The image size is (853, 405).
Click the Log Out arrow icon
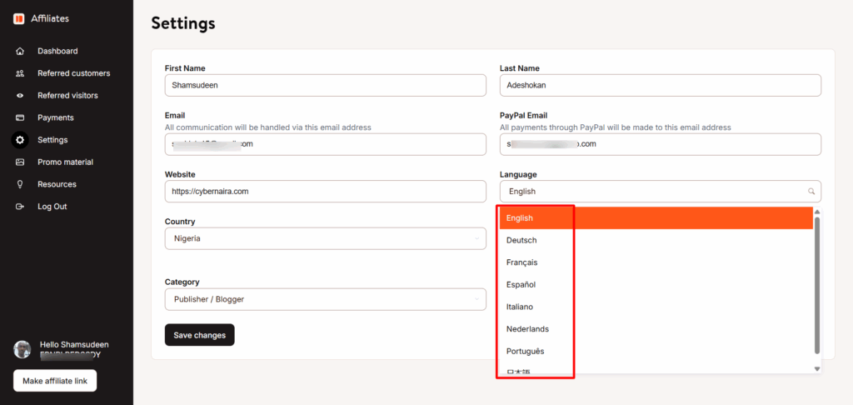coord(20,207)
